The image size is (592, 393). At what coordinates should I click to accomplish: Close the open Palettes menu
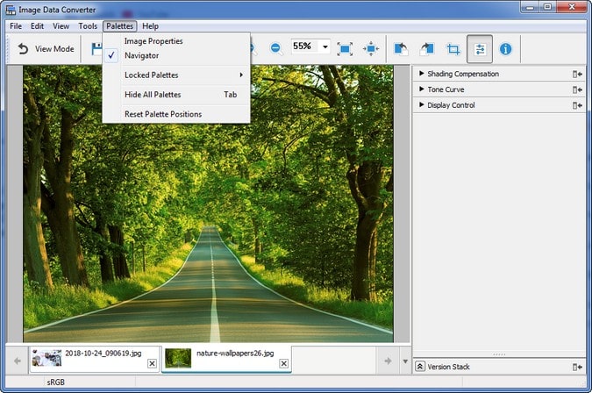pos(119,26)
